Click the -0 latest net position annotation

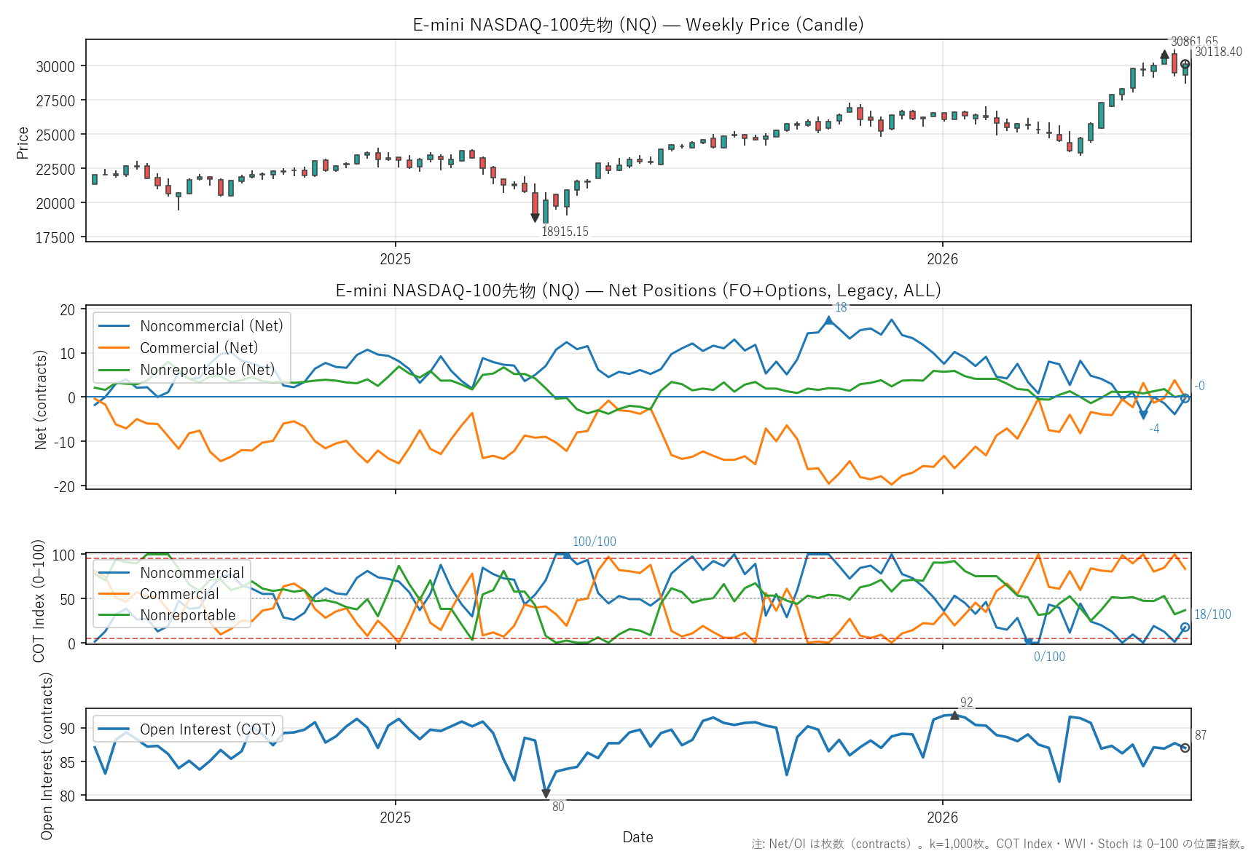point(1199,386)
